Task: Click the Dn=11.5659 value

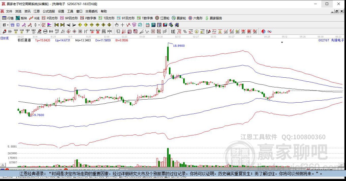Action: pyautogui.click(x=103, y=40)
